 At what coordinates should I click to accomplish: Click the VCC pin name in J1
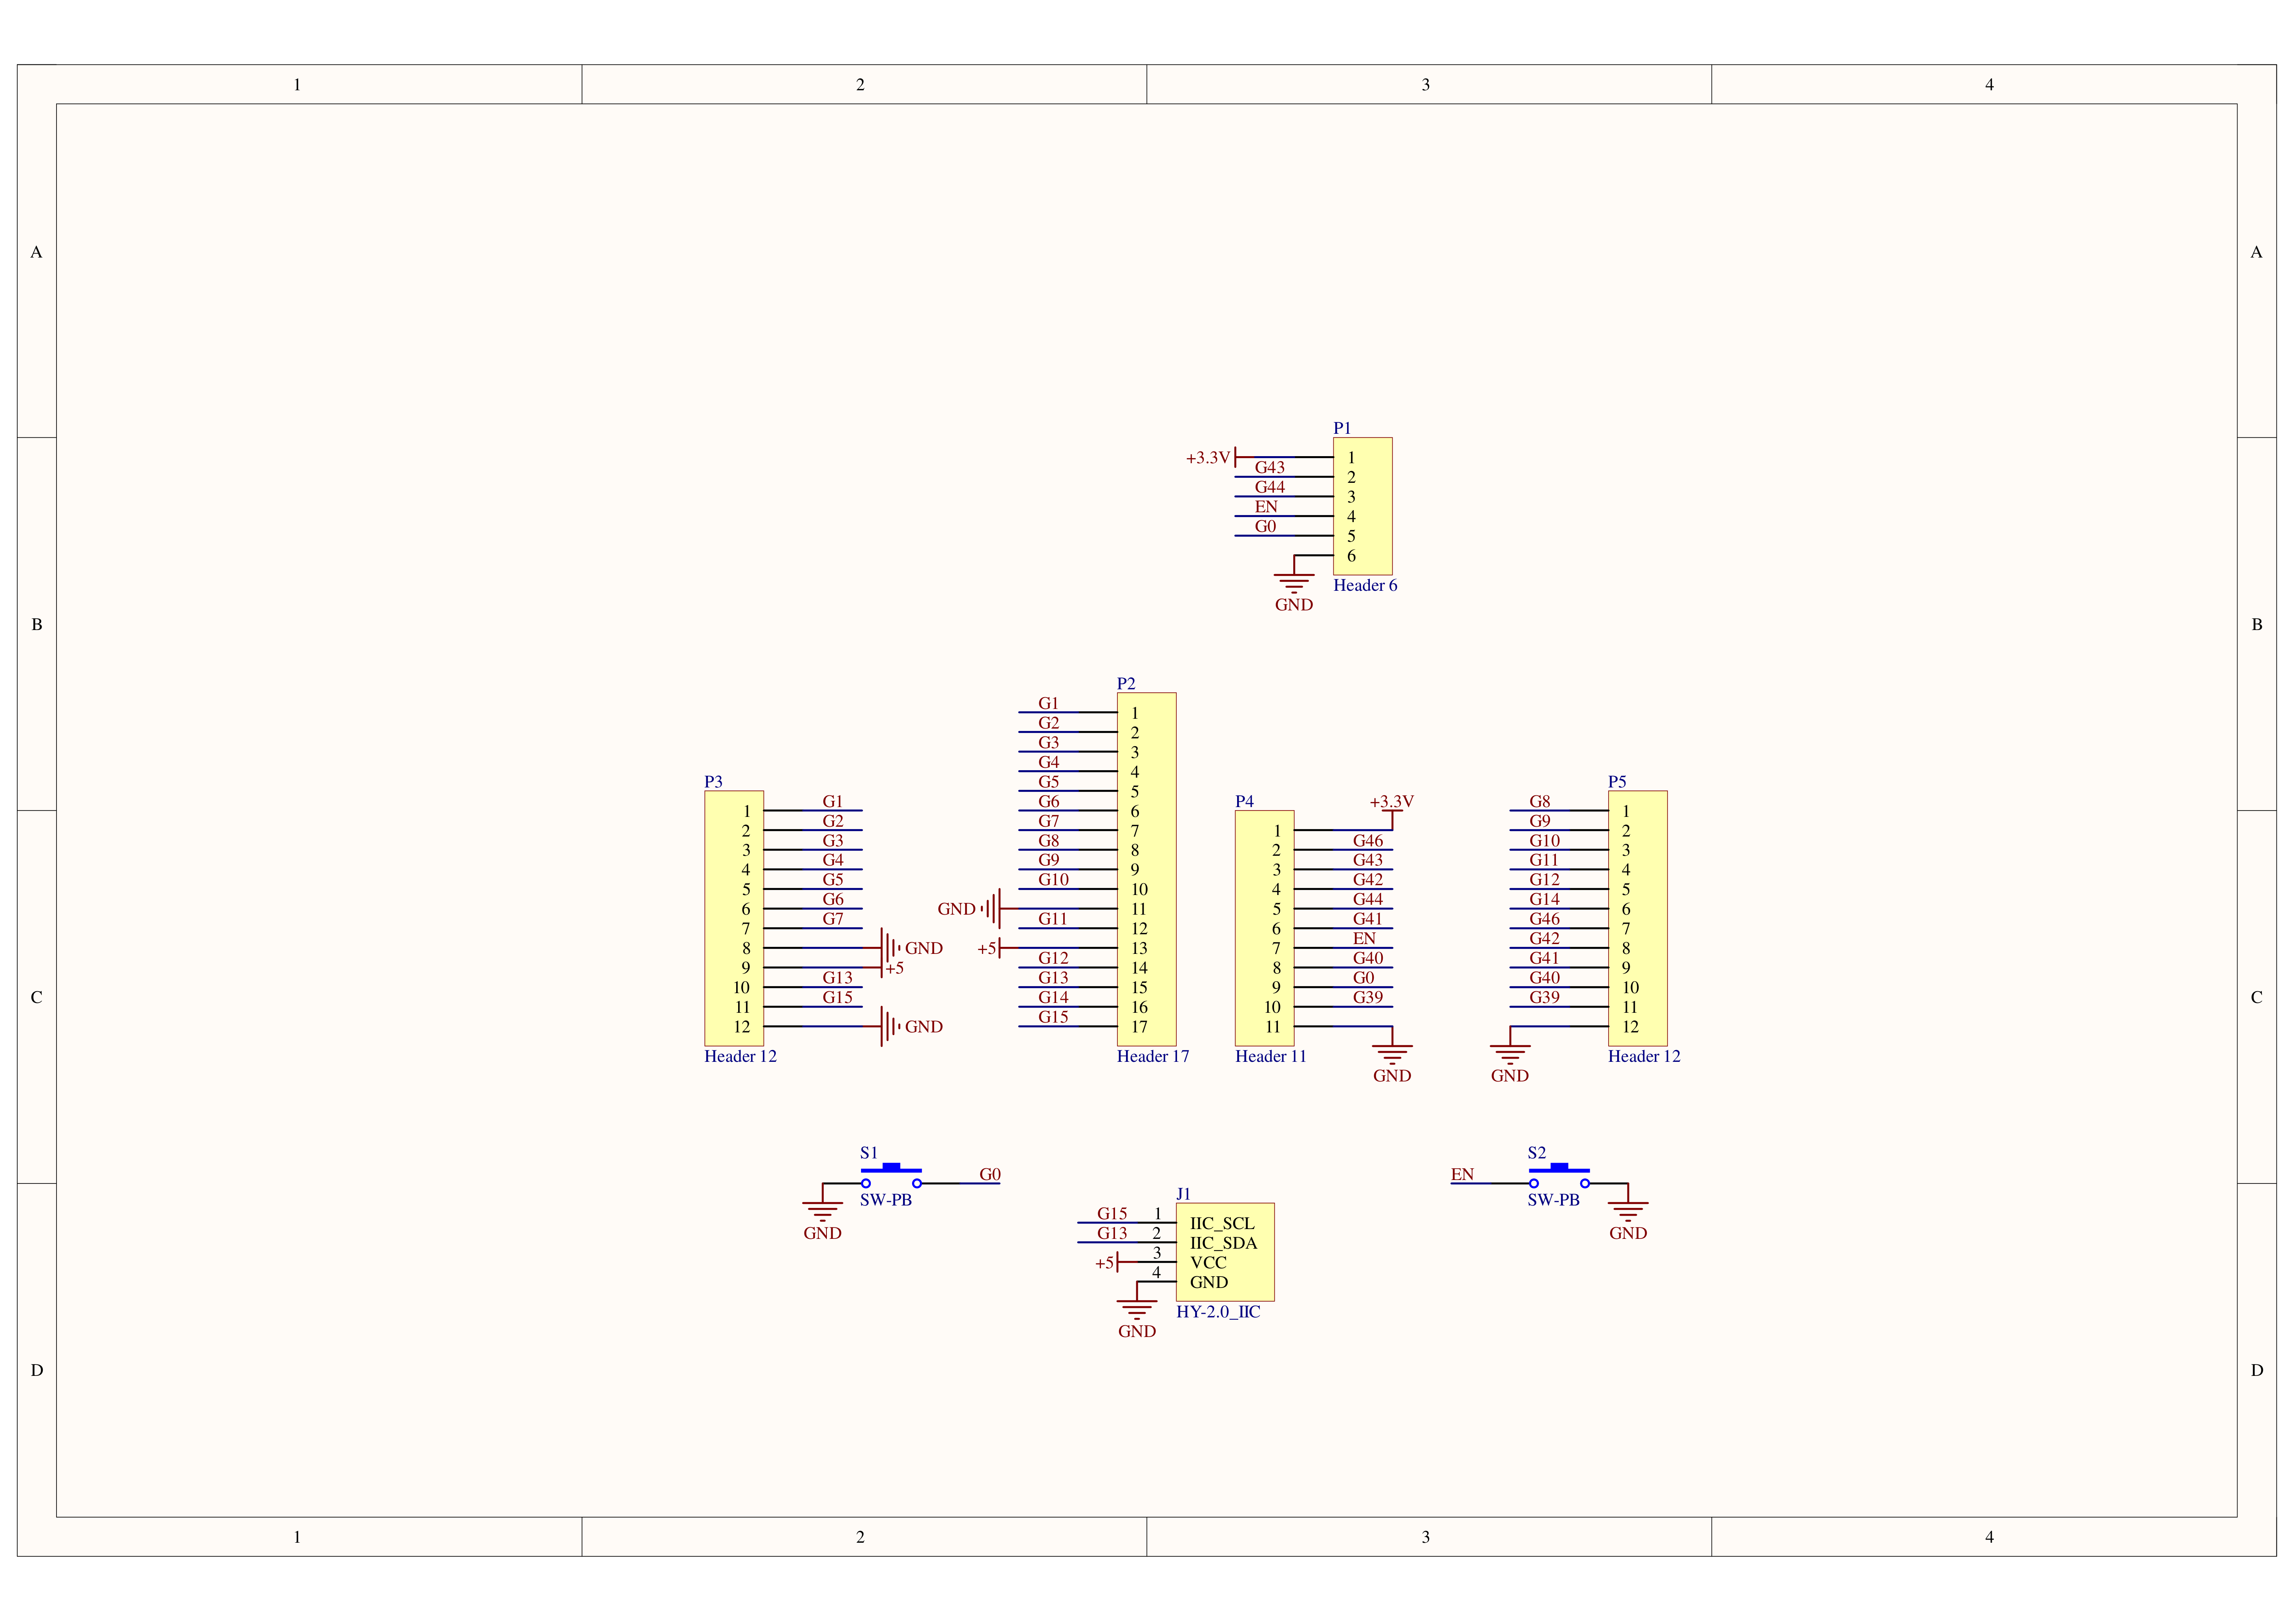pos(1208,1263)
